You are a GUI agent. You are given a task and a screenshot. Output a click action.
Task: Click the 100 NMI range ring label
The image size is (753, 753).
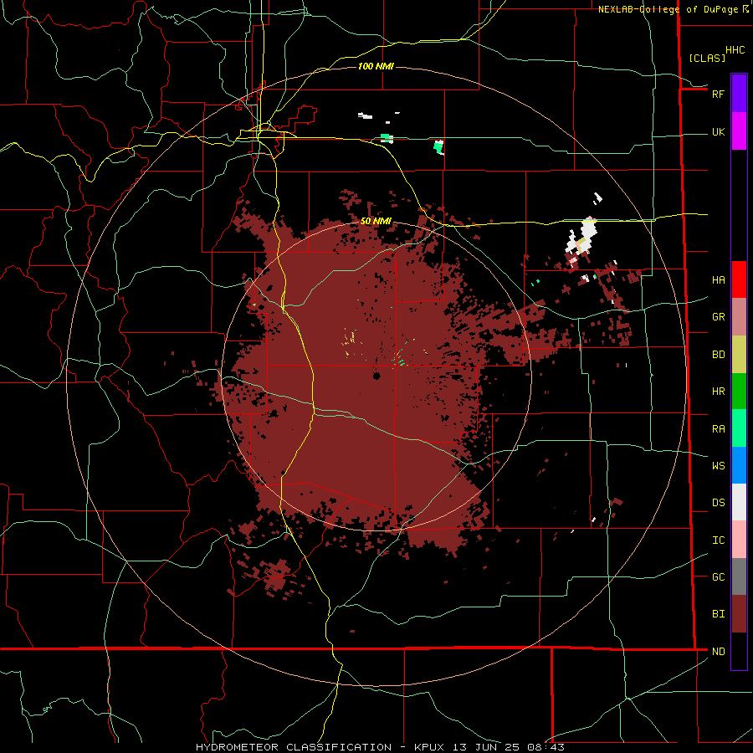point(376,66)
